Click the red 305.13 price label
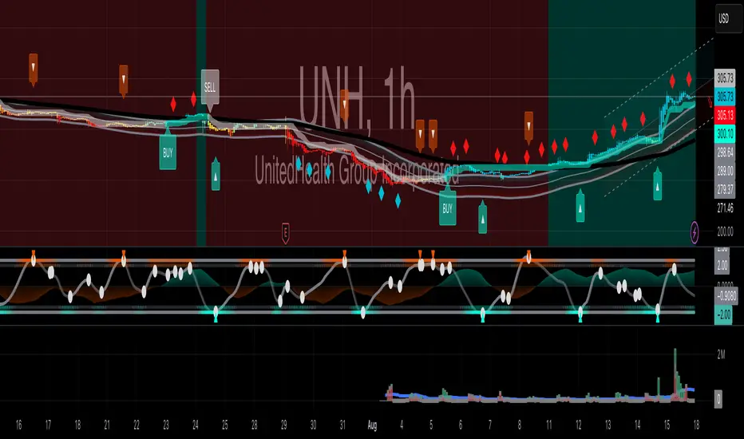 point(725,115)
